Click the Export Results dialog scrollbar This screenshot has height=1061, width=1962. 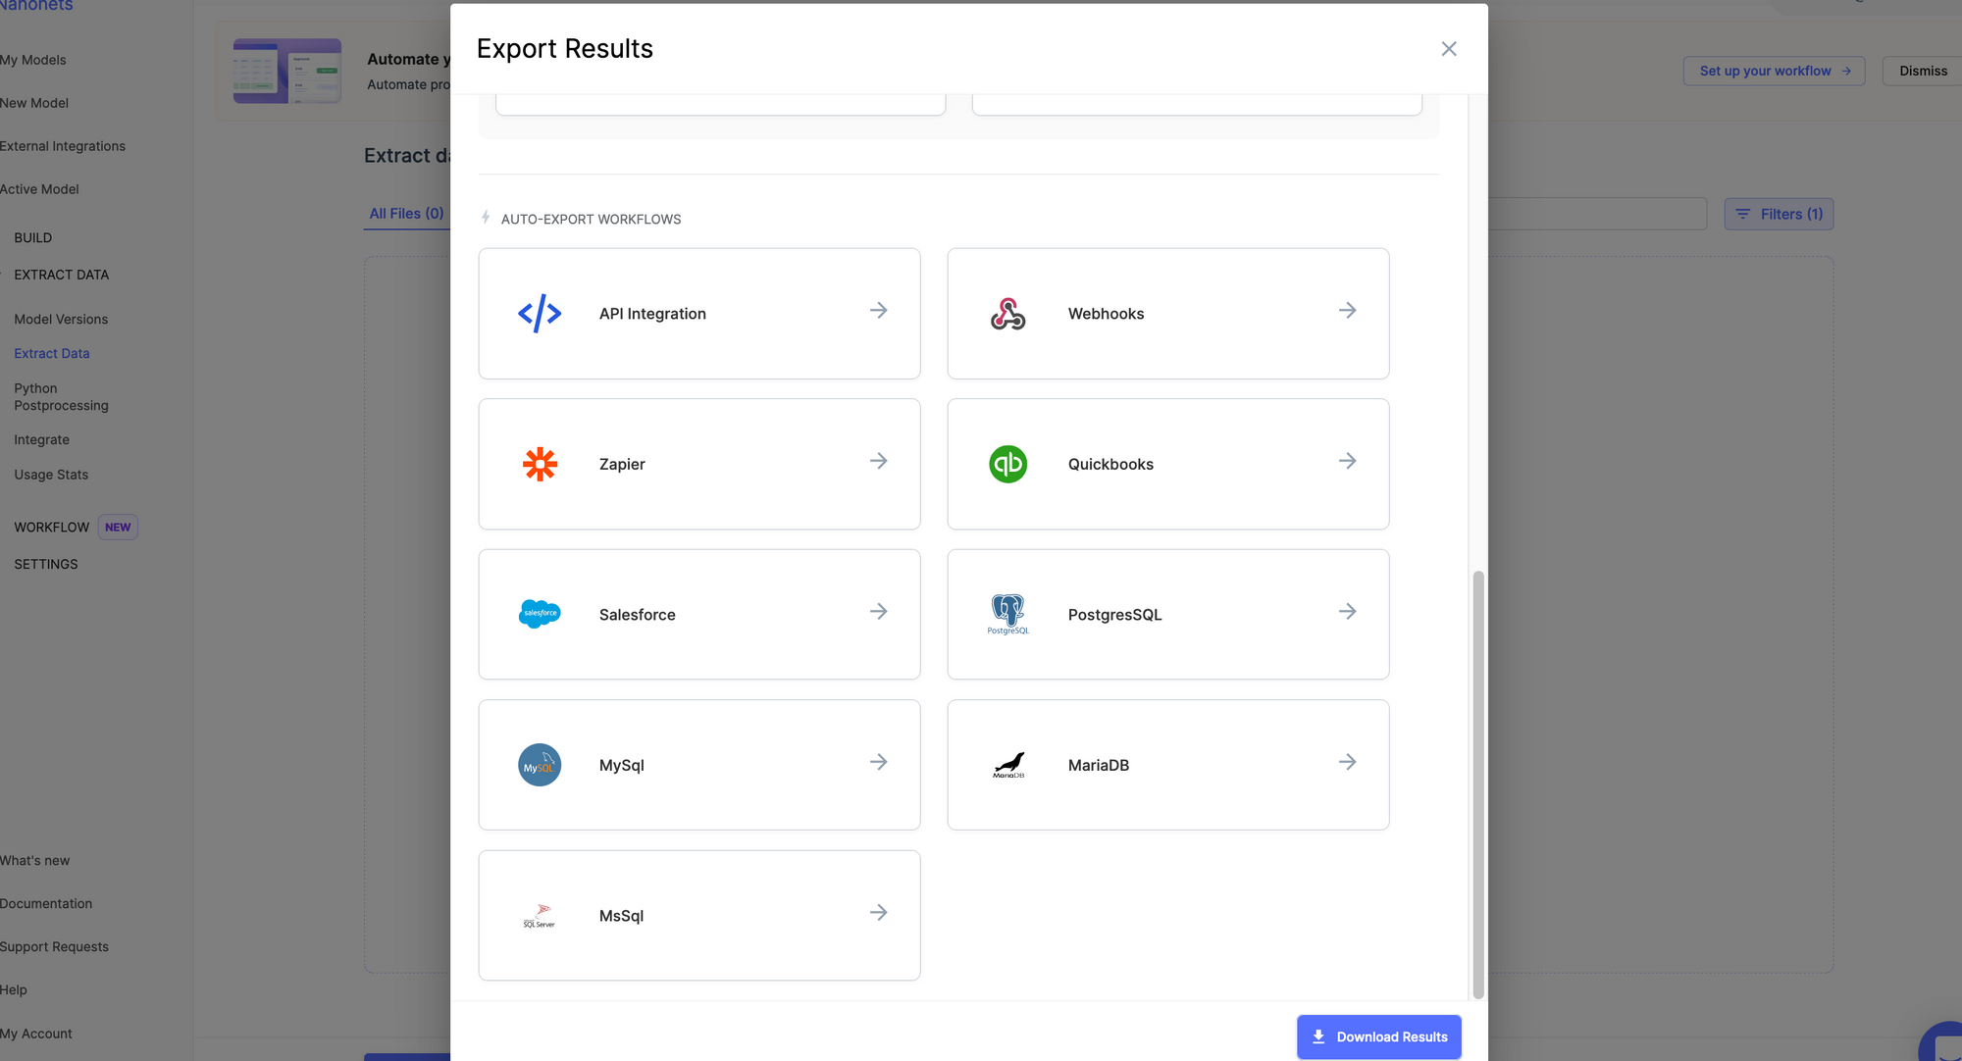pos(1478,784)
